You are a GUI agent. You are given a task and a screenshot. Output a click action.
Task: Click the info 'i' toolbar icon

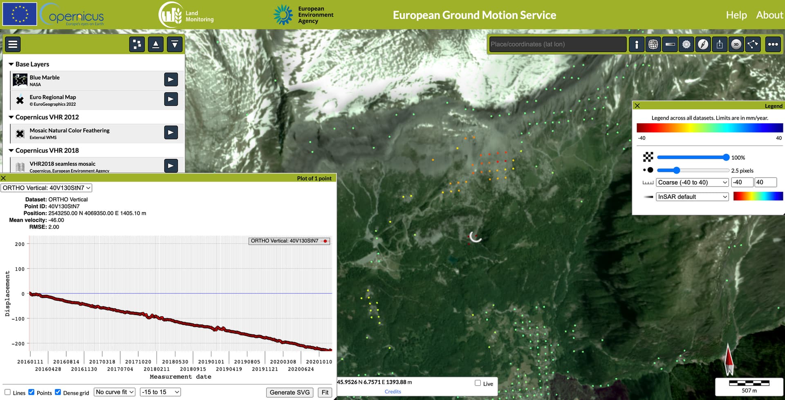click(x=637, y=44)
